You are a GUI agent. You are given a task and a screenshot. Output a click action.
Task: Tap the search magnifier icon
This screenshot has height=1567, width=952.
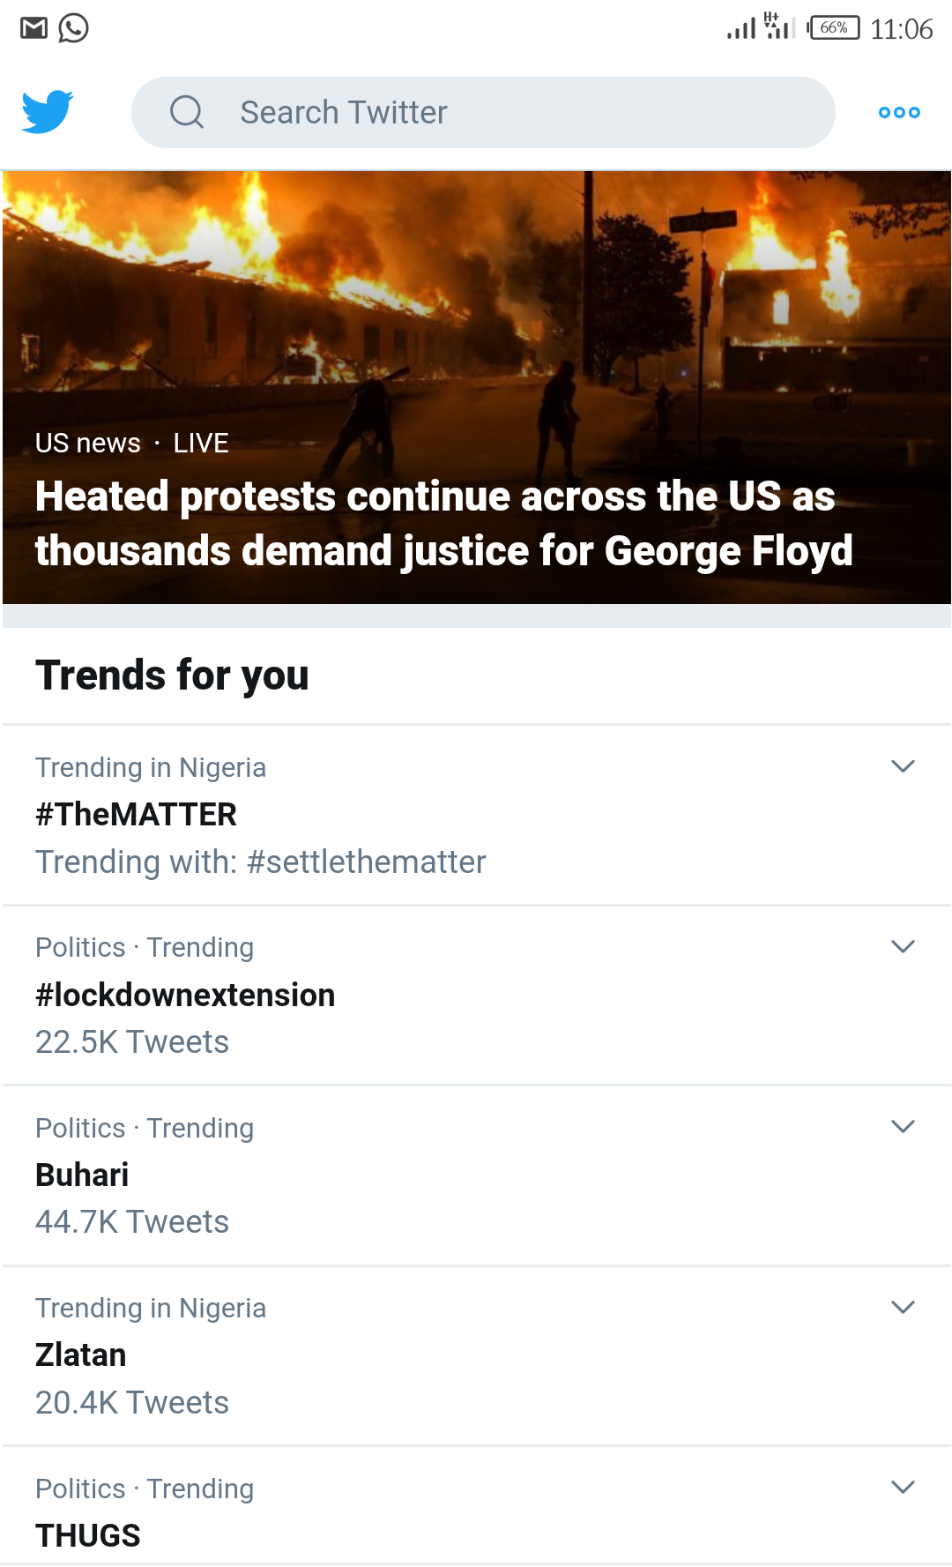point(187,112)
